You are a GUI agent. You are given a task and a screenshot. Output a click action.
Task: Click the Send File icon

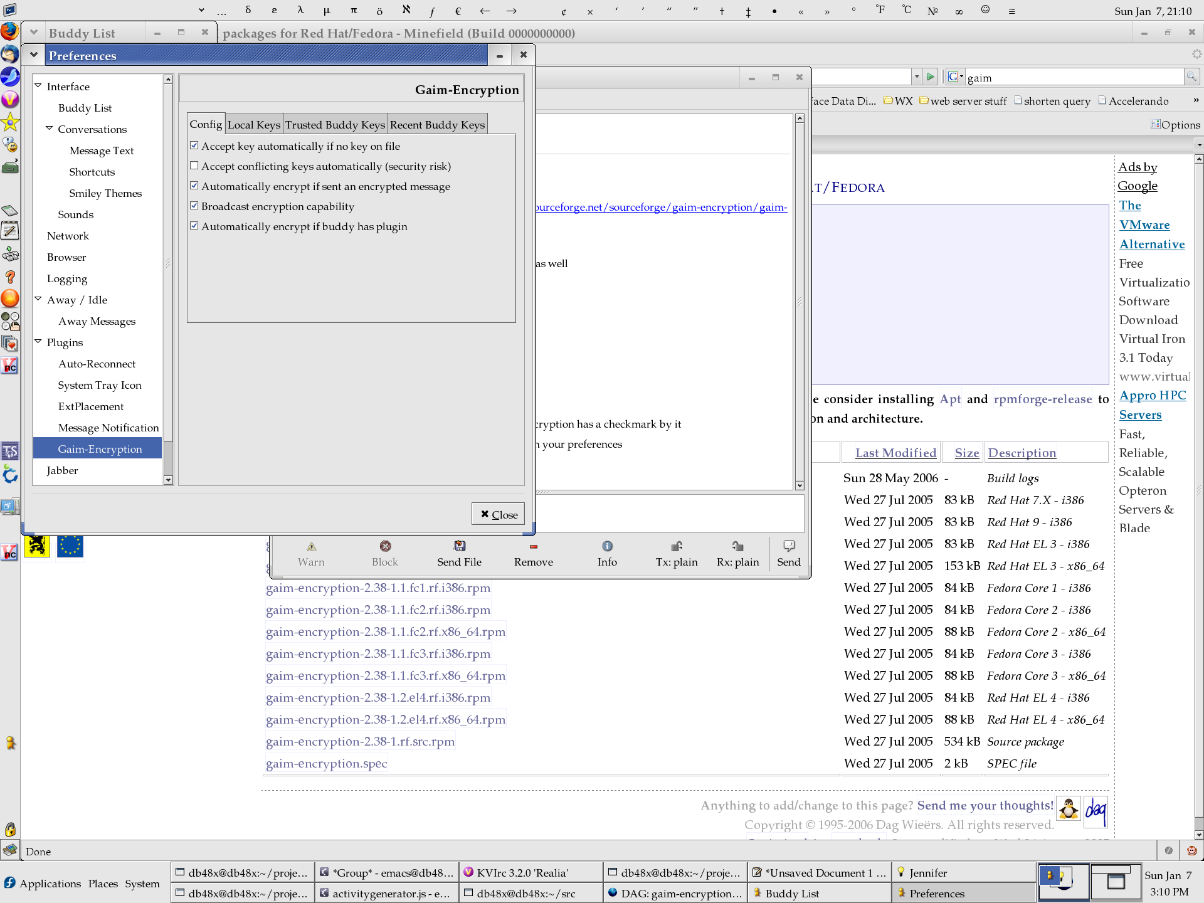[x=460, y=546]
